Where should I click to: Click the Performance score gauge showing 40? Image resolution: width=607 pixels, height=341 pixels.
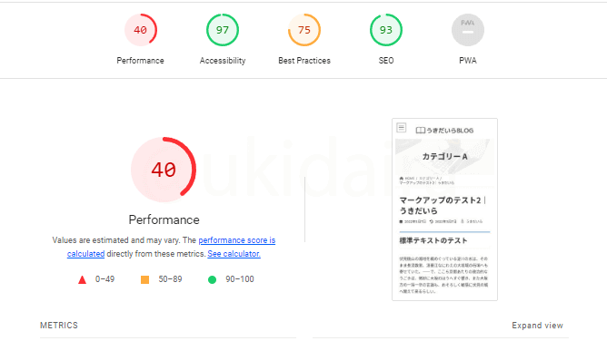point(141,30)
